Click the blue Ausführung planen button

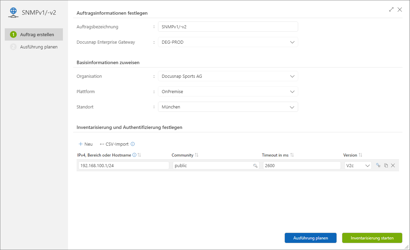point(310,238)
